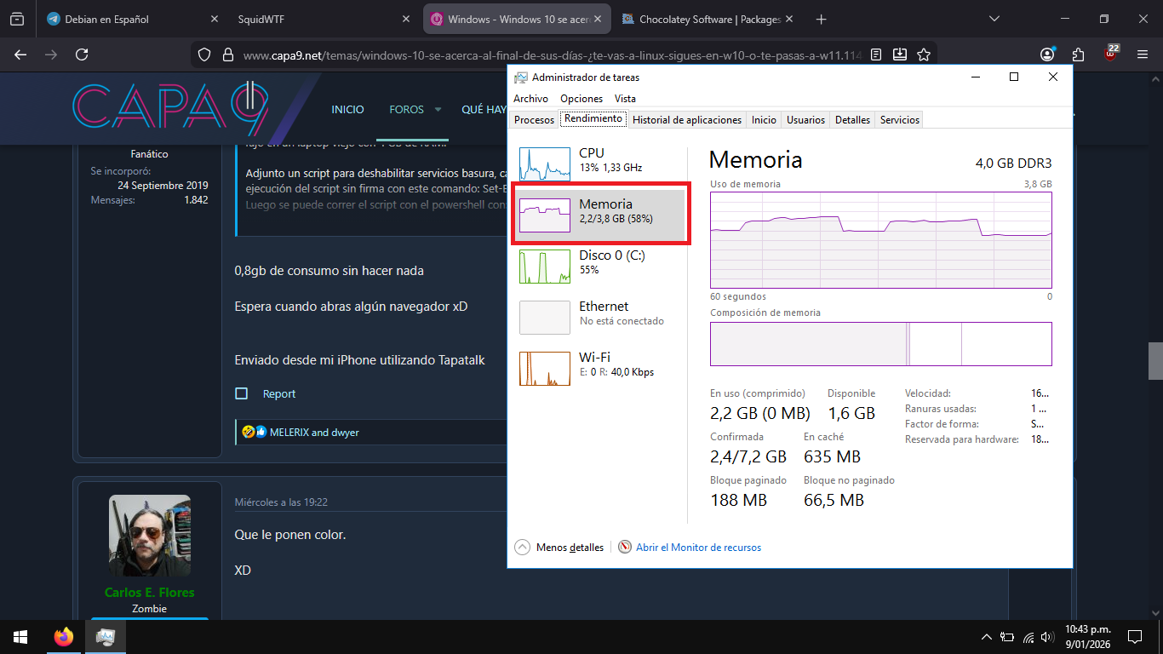Switch to the Procesos tab
The image size is (1163, 654).
534,120
